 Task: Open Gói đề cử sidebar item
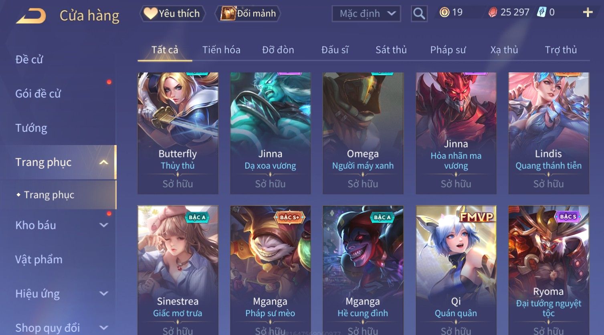pos(38,94)
